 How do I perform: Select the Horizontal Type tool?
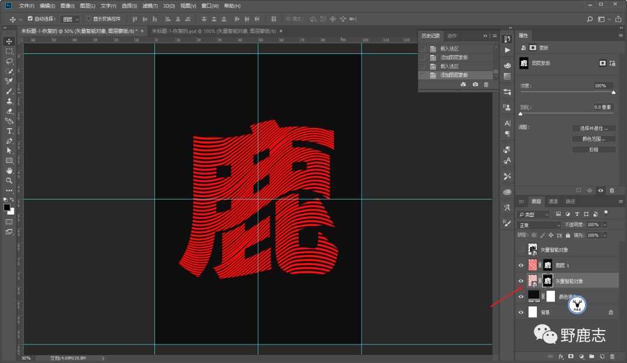9,131
